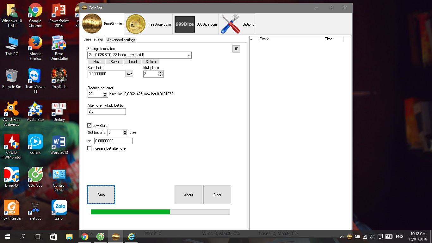The height and width of the screenshot is (243, 432).
Task: Select the AvatarStar desktop shortcut
Action: pos(35,112)
